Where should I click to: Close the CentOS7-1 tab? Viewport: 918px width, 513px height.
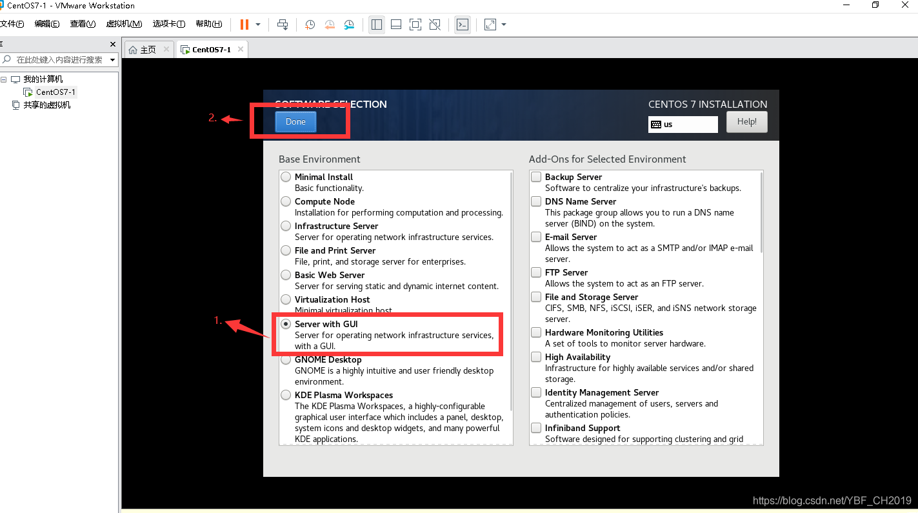pyautogui.click(x=241, y=49)
